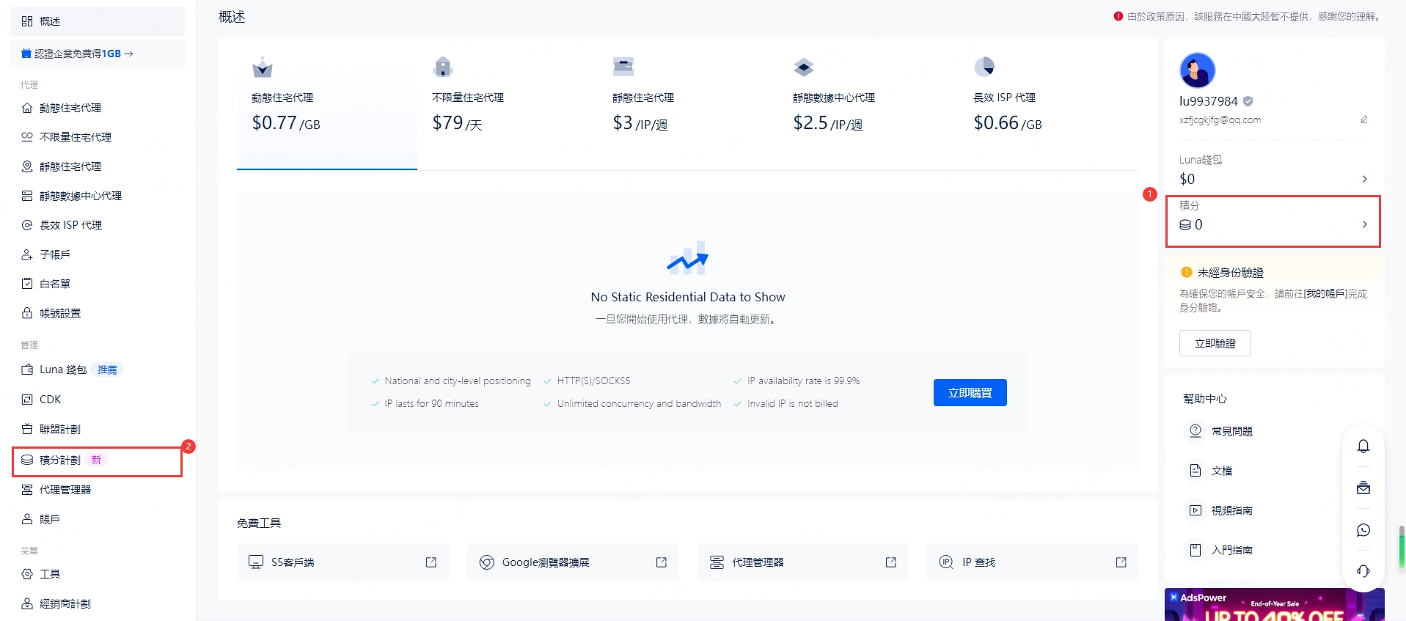Screen dimensions: 1406x621
Task: Click the edit pencil beside email
Action: [x=1363, y=120]
